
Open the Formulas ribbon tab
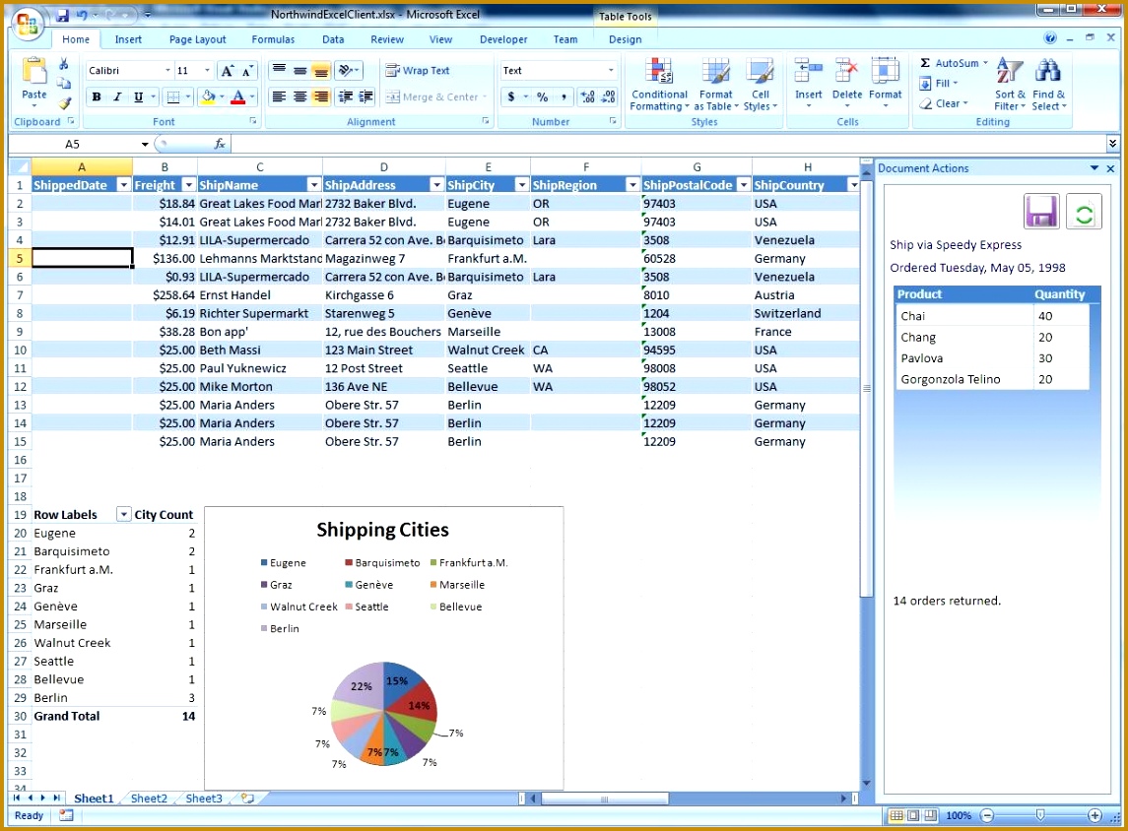(x=273, y=39)
